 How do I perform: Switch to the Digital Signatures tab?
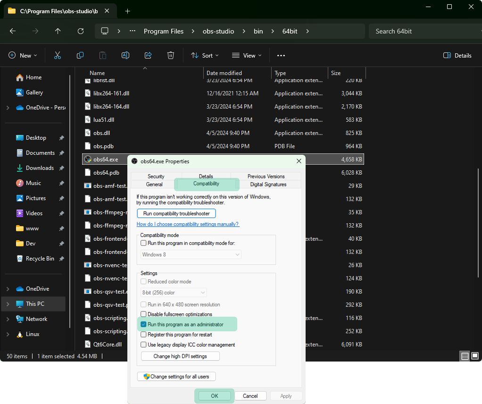(x=268, y=185)
